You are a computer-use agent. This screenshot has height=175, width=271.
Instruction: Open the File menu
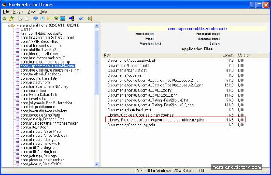coord(6,11)
